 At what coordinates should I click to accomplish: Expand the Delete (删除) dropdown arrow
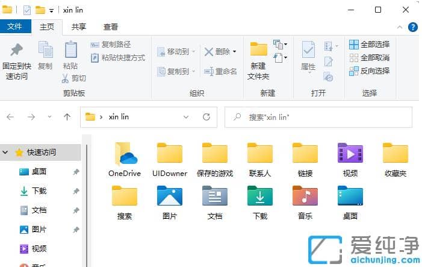pos(234,51)
